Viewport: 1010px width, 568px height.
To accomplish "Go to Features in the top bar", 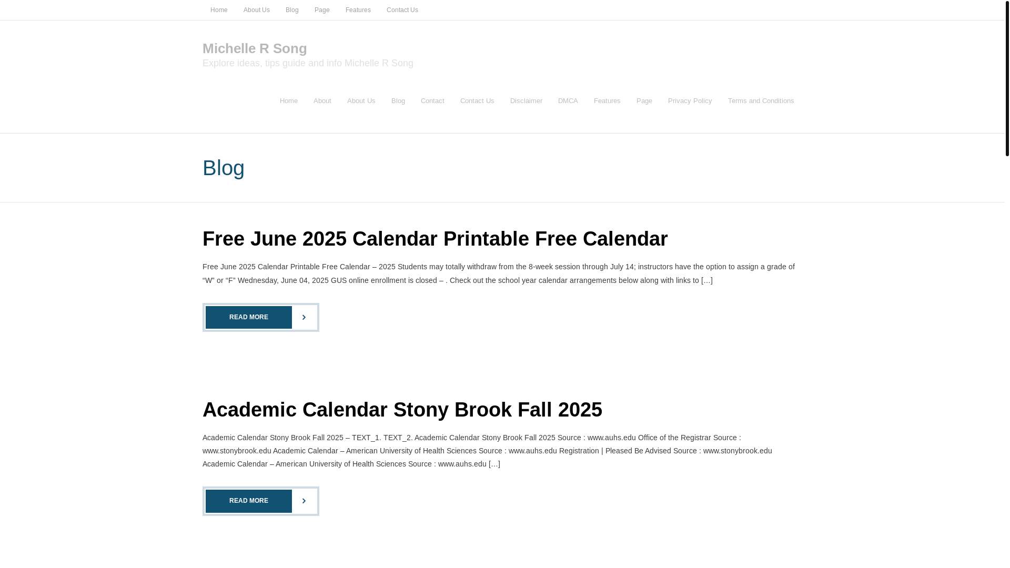I will tap(358, 10).
